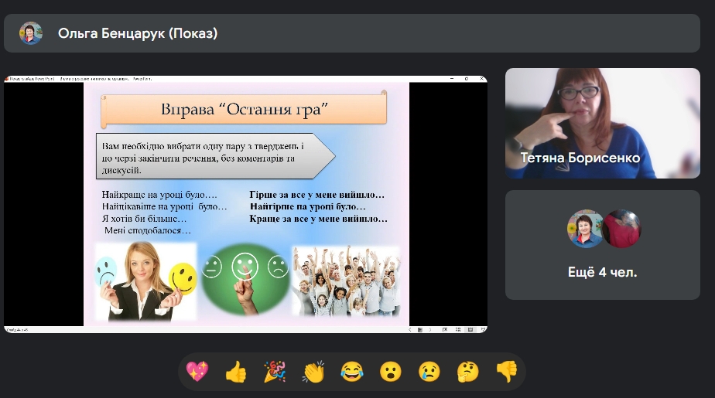Click the presenter label "Ольга Бенцарук (Показ)"
Screen dimensions: 715x398
click(138, 33)
